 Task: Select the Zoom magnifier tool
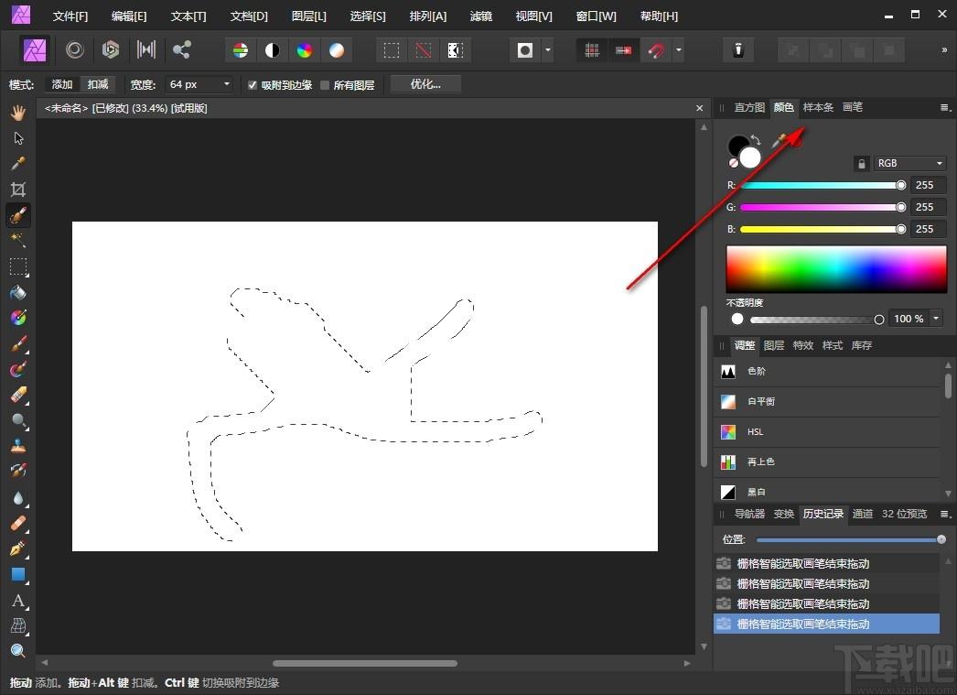(x=18, y=650)
